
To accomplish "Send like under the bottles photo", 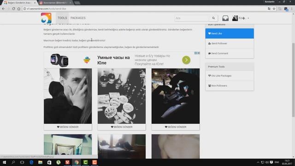I will pos(122,127).
